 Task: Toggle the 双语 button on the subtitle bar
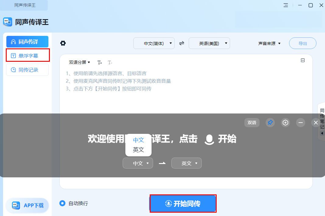pyautogui.click(x=252, y=123)
